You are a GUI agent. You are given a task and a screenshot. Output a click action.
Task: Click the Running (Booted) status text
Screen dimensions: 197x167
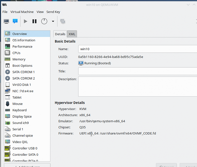click(97, 63)
